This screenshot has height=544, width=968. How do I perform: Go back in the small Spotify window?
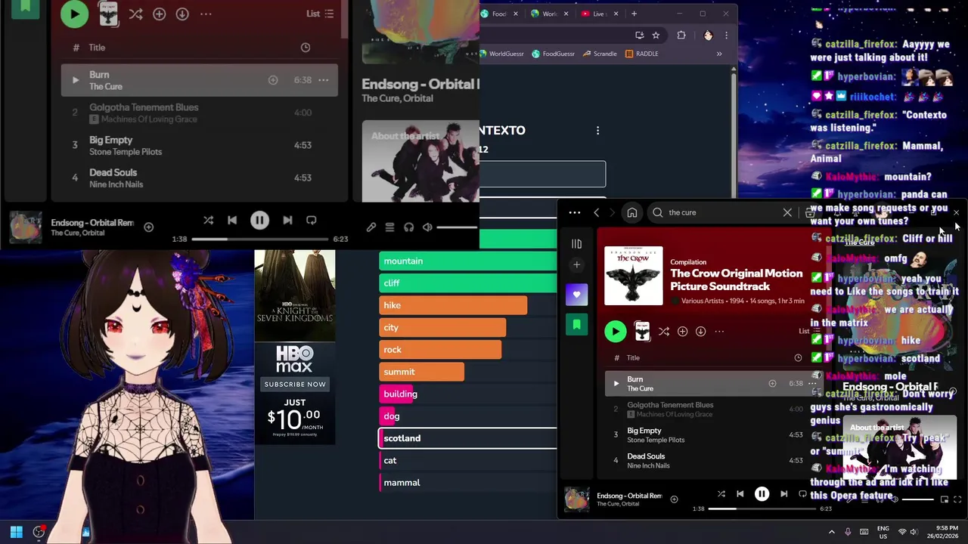(596, 212)
